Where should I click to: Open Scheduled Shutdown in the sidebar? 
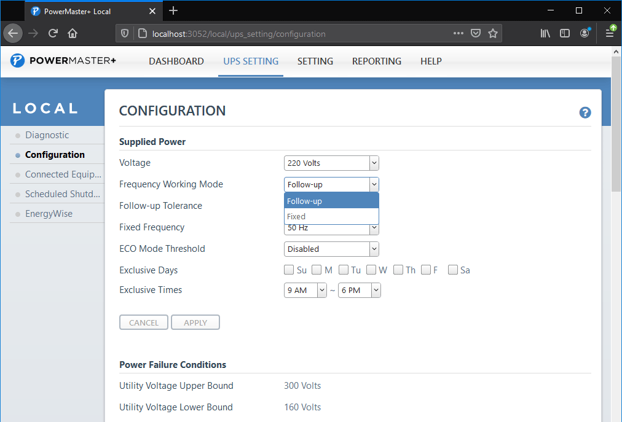click(62, 194)
